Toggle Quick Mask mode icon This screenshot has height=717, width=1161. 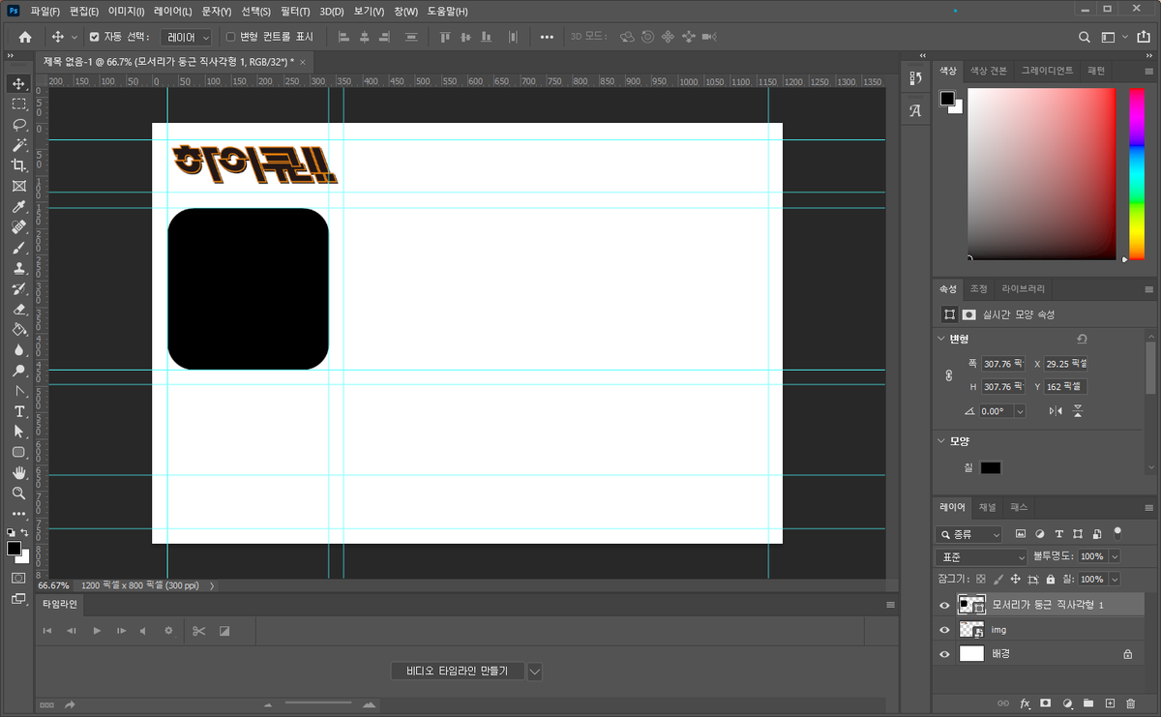pos(18,578)
